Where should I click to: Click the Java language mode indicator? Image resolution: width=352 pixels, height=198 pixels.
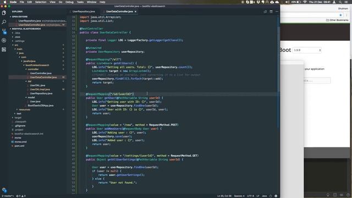pos(265,196)
